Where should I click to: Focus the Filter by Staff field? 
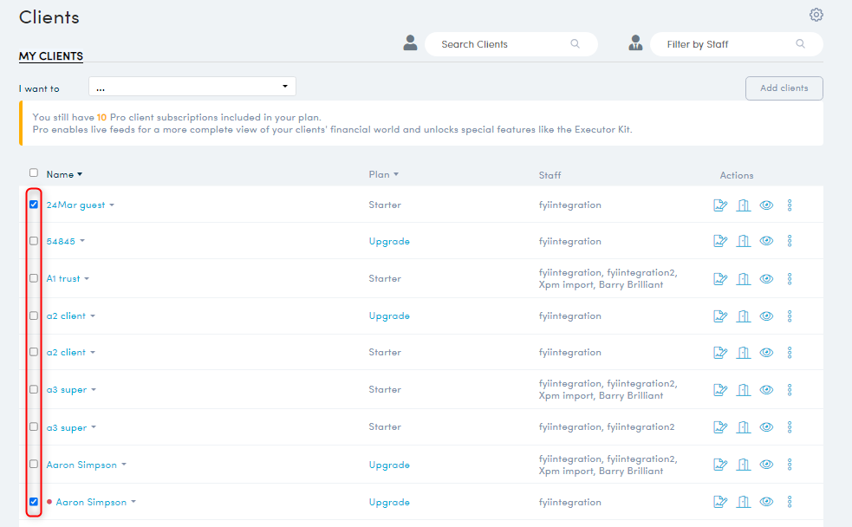point(736,44)
